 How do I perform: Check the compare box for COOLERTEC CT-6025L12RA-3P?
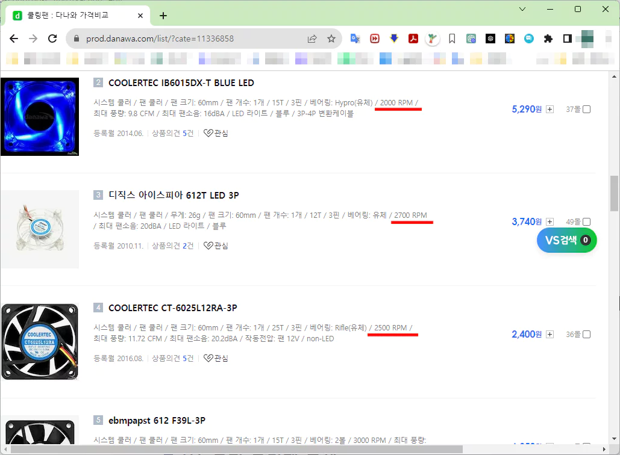point(587,335)
